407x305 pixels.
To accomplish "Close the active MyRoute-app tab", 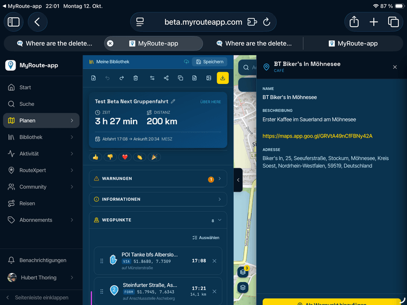I will [x=110, y=43].
